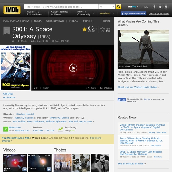
Task: Open the first photo of men in white suits
Action: (x=62, y=163)
